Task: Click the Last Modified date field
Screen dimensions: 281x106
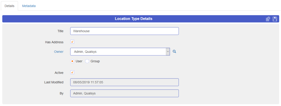Action: (x=125, y=82)
